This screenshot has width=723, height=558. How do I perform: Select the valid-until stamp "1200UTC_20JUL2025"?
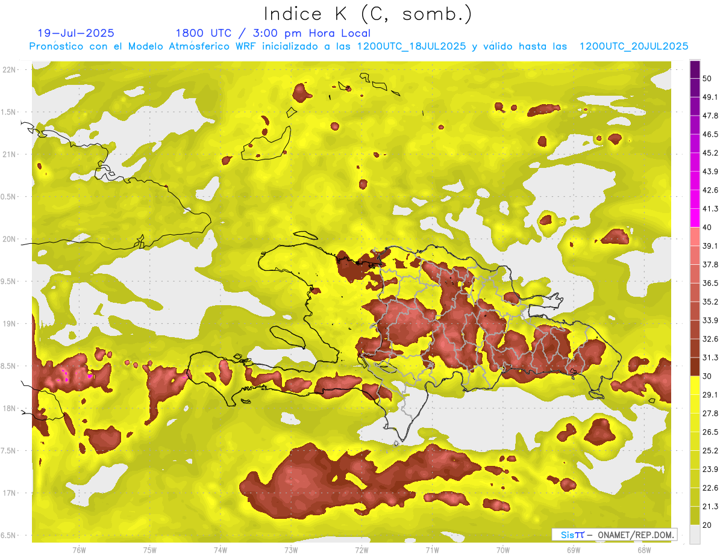[634, 46]
